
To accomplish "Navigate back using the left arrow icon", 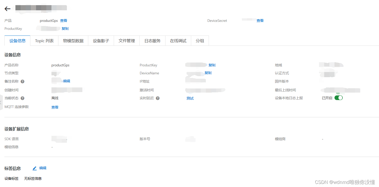I will click(7, 8).
